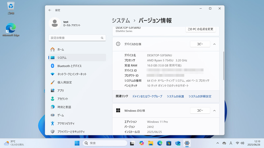
Task: Collapse the Windows の仕様 section
Action: pyautogui.click(x=214, y=111)
